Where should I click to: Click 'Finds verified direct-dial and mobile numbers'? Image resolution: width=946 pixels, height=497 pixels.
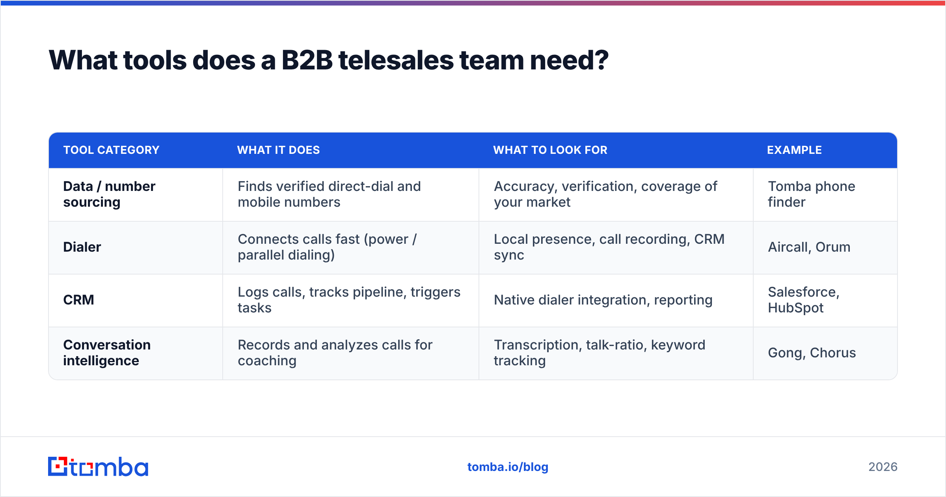point(351,194)
